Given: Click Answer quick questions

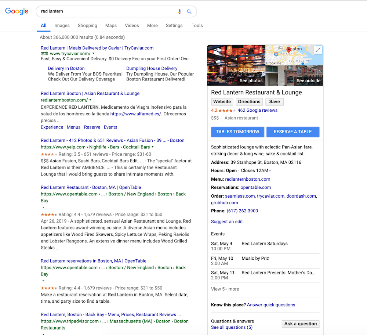Looking at the screenshot, I should 271,305.
